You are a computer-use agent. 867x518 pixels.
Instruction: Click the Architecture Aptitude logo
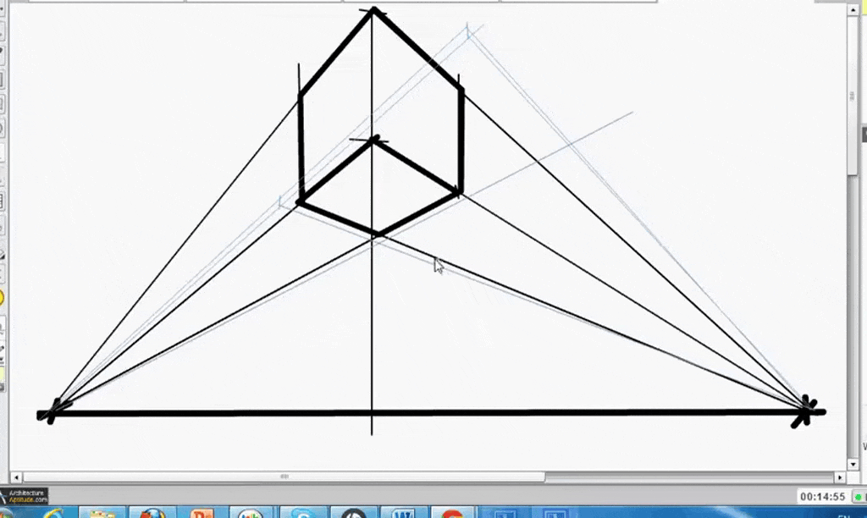click(25, 496)
